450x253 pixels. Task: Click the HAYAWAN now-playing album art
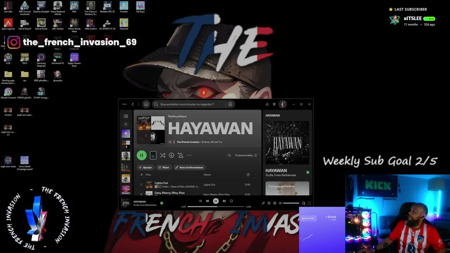[x=287, y=143]
